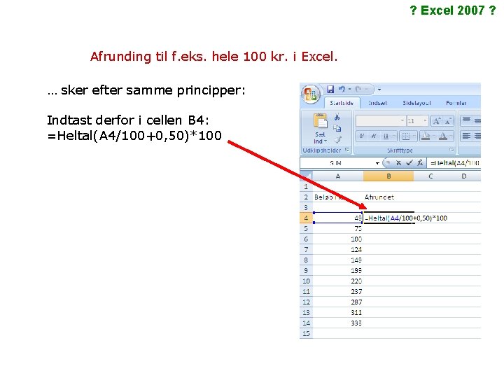504x378 pixels.
Task: Toggle Underline with the U button
Action: pyautogui.click(x=386, y=136)
